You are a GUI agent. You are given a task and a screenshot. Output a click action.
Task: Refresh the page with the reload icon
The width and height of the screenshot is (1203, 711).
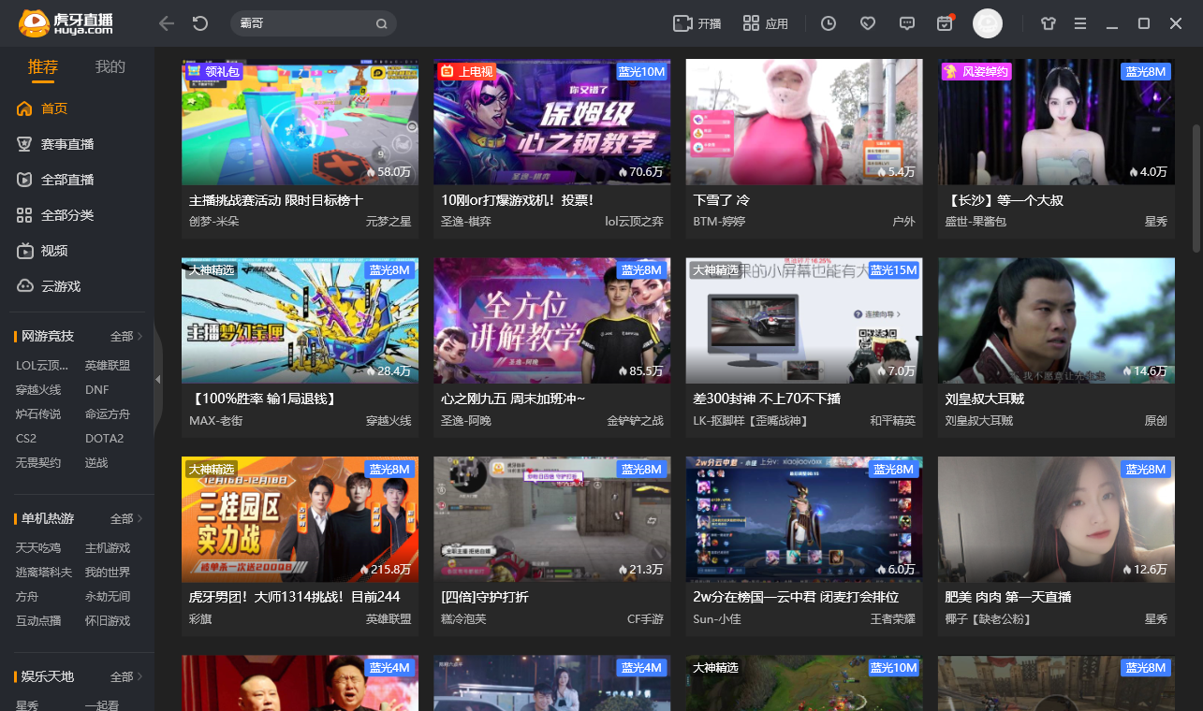point(200,23)
